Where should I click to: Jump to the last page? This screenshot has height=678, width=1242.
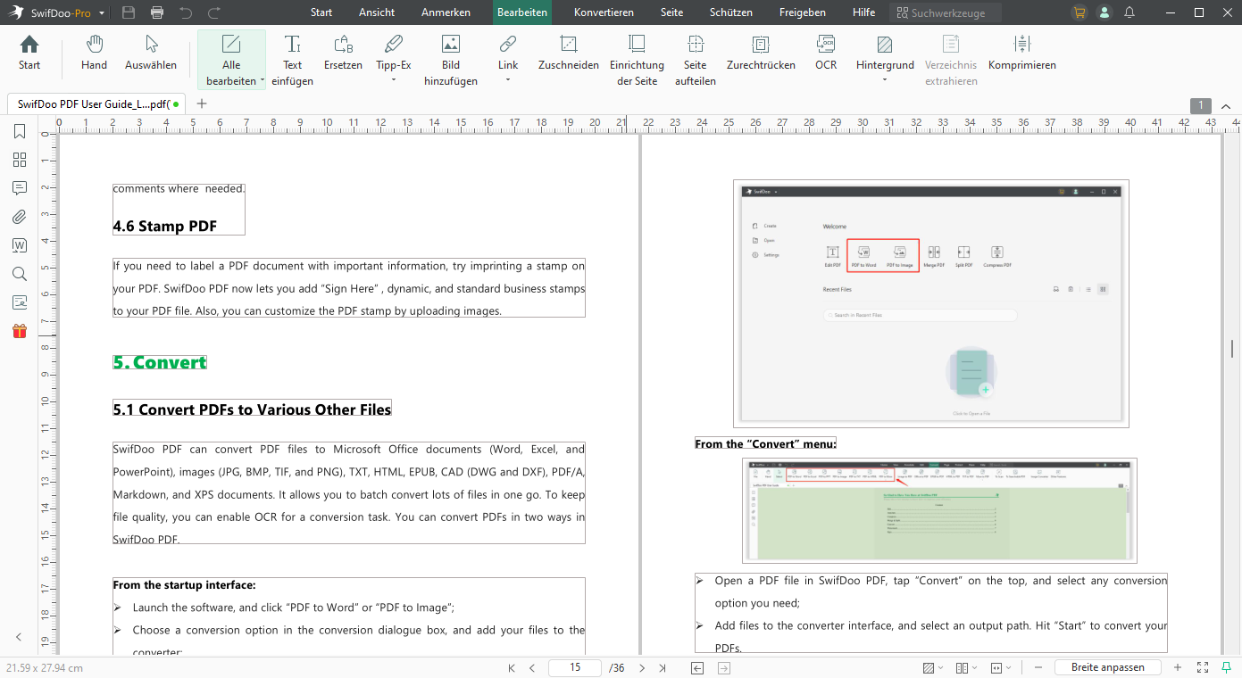click(663, 667)
